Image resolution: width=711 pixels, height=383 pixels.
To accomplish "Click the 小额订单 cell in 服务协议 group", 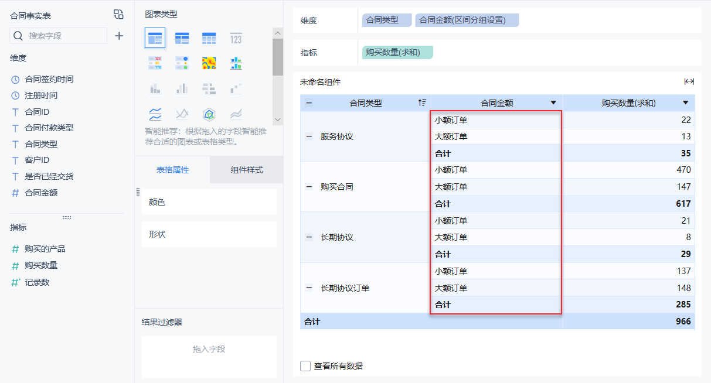I will (x=496, y=119).
